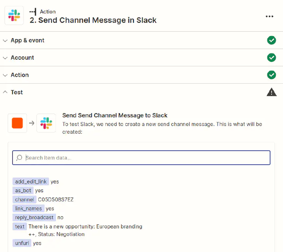Click the Slack logo in the header

coord(14,16)
